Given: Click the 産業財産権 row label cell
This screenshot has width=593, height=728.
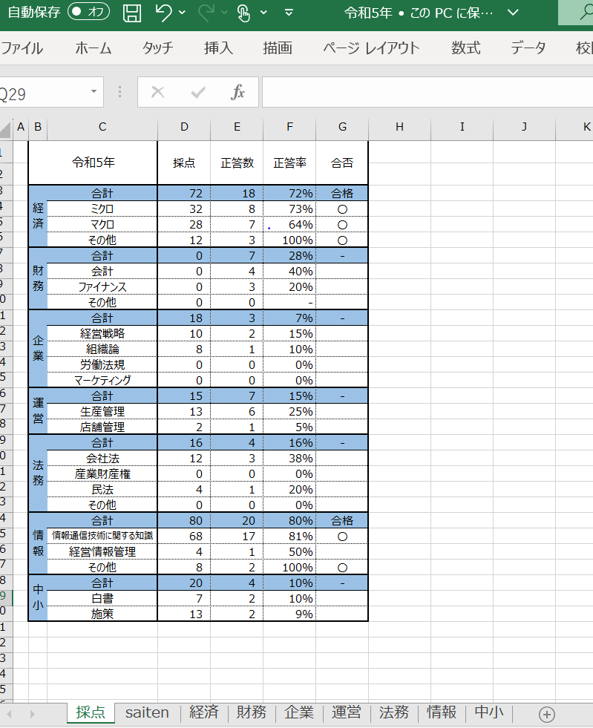Looking at the screenshot, I should coord(102,473).
